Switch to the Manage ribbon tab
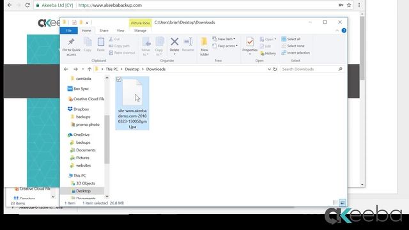 (141, 31)
